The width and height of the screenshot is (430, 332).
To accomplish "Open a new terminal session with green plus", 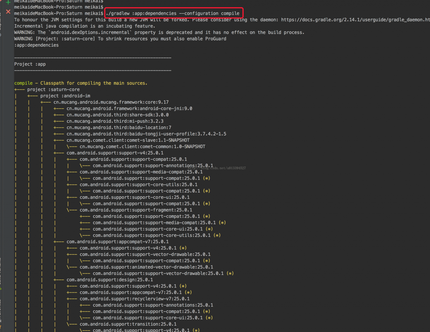I will [x=8, y=2].
